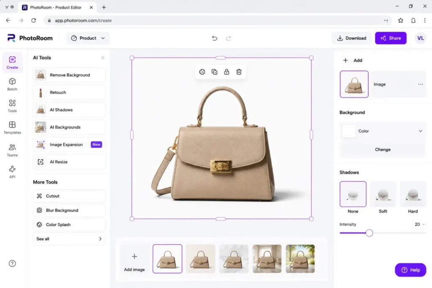Redo the last edit
Screen dimensions: 432x288
[228, 38]
